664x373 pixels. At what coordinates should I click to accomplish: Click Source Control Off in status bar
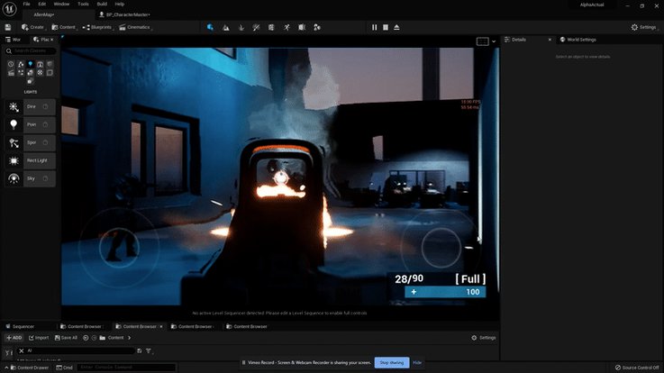(637, 368)
